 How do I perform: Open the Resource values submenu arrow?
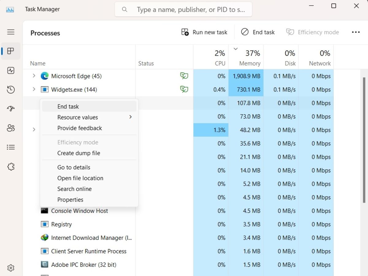tap(130, 117)
